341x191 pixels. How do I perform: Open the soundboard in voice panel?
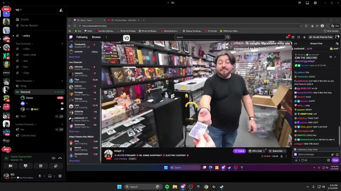click(x=56, y=166)
